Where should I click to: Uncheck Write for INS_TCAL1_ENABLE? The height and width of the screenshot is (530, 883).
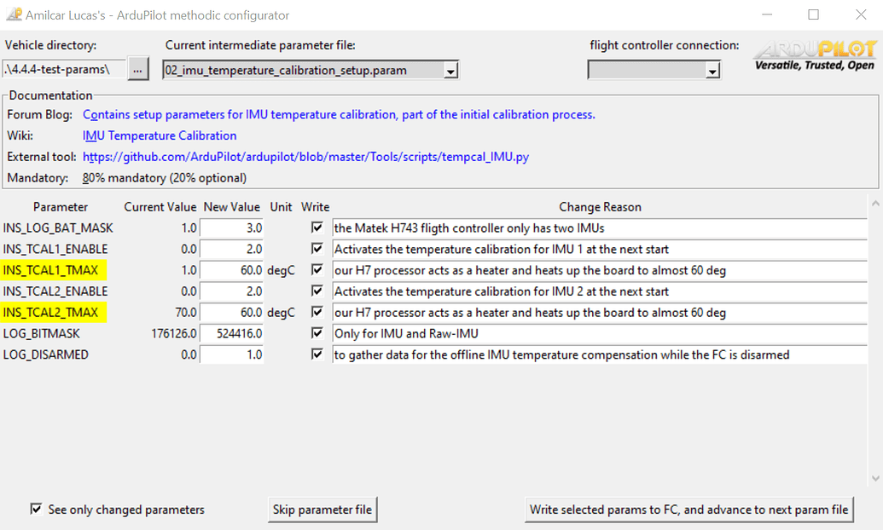pos(317,249)
